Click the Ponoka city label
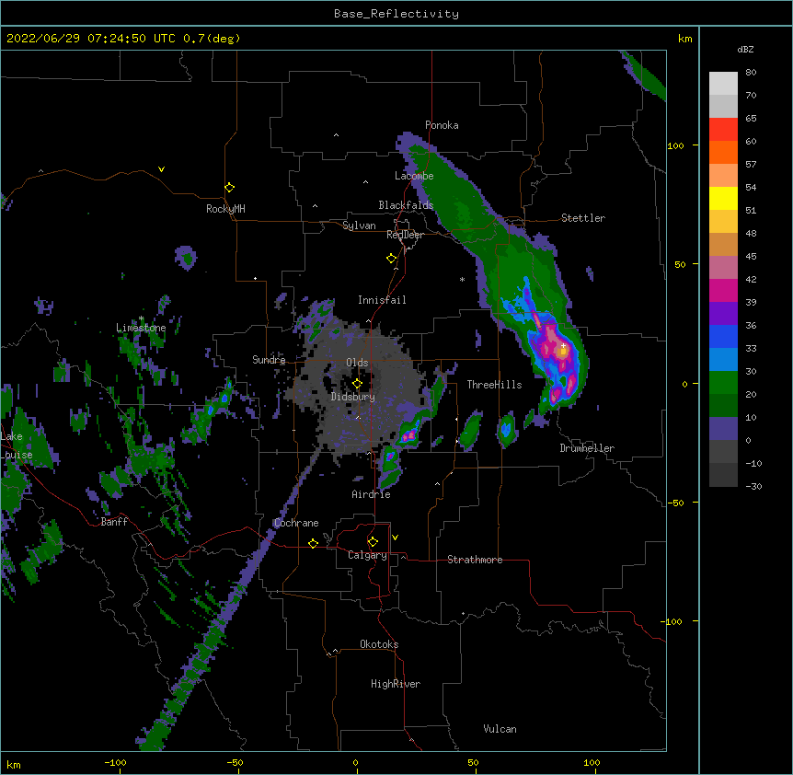 click(442, 125)
